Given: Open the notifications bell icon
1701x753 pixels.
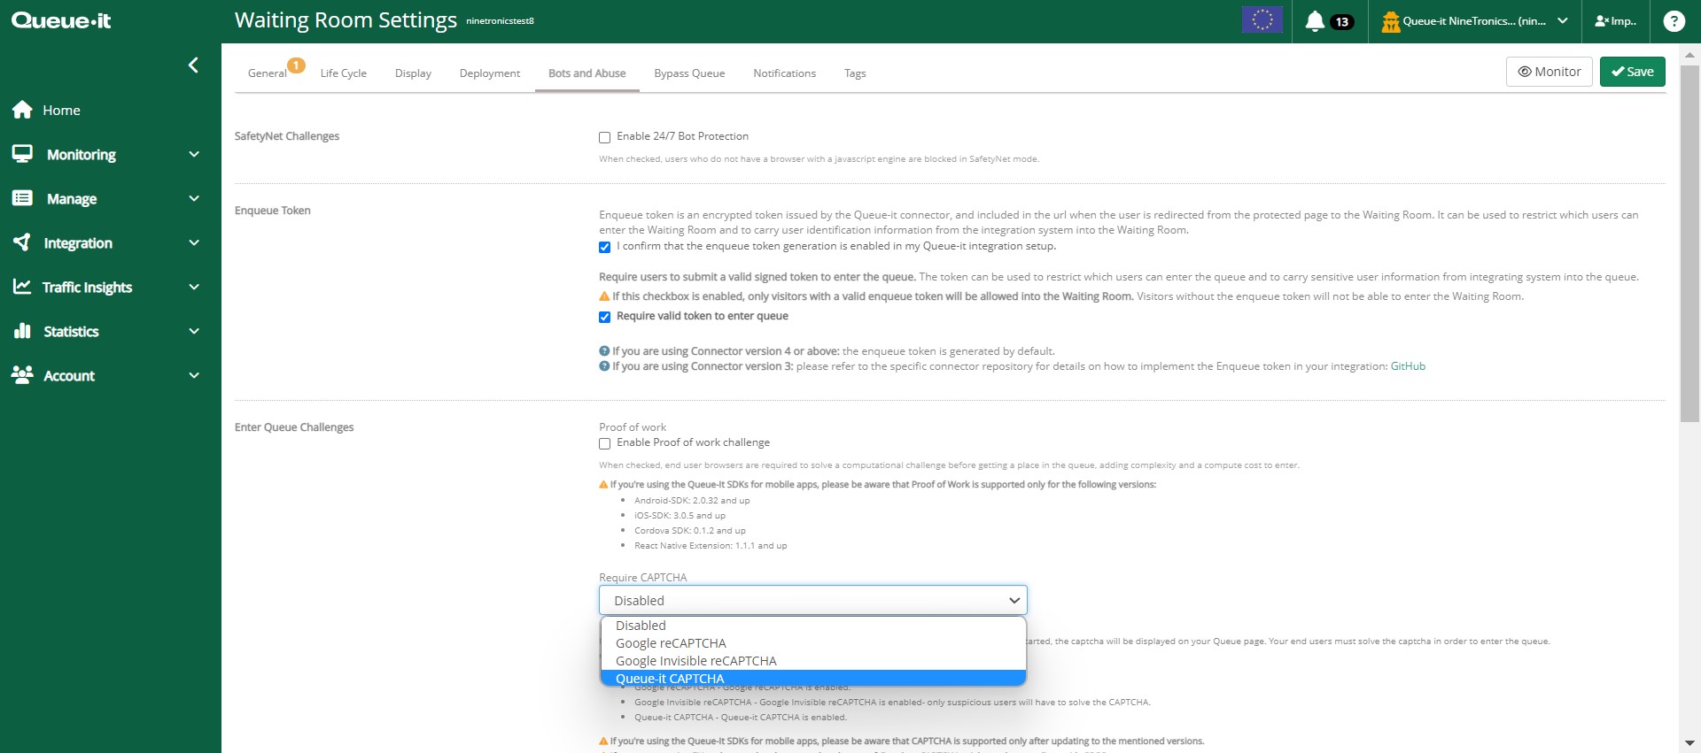Looking at the screenshot, I should coord(1315,21).
